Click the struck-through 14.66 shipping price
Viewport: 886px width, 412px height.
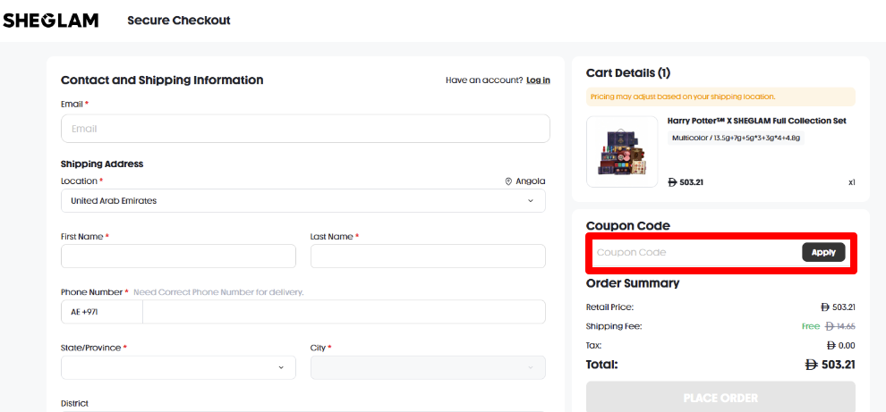pyautogui.click(x=839, y=326)
